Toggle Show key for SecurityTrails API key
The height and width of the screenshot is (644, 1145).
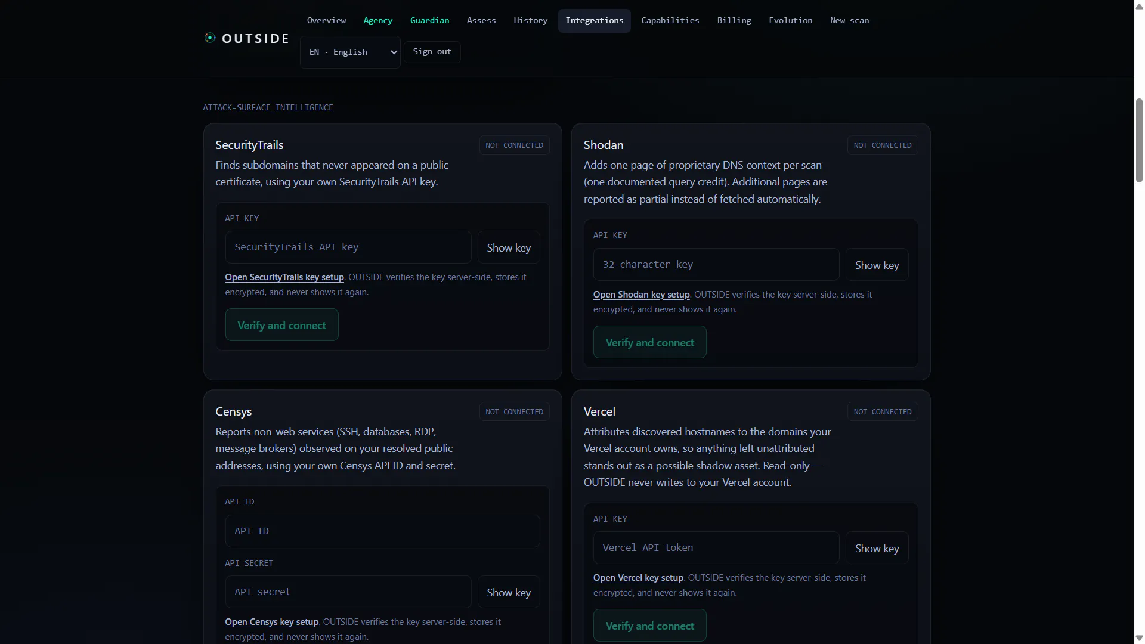pyautogui.click(x=509, y=247)
